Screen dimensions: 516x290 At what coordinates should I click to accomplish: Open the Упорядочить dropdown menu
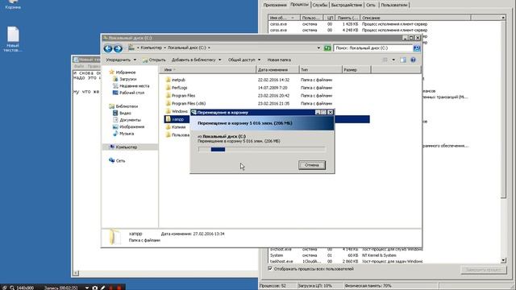121,60
